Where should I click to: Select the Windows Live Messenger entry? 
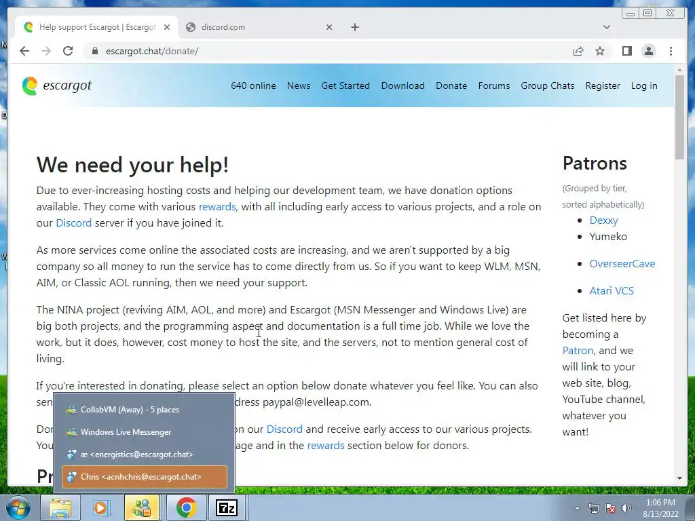pos(145,432)
